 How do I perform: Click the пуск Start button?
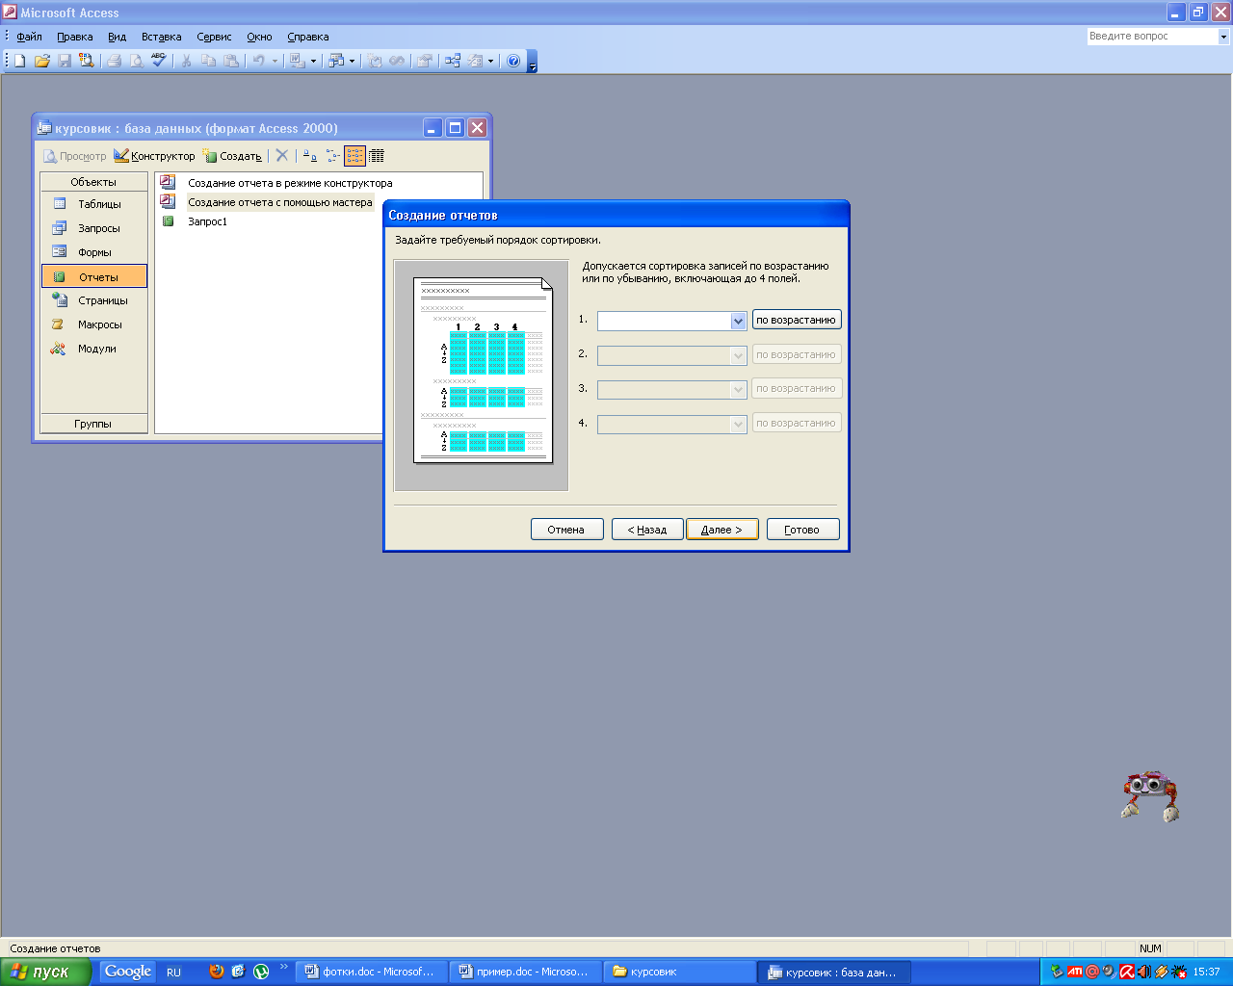tap(45, 972)
